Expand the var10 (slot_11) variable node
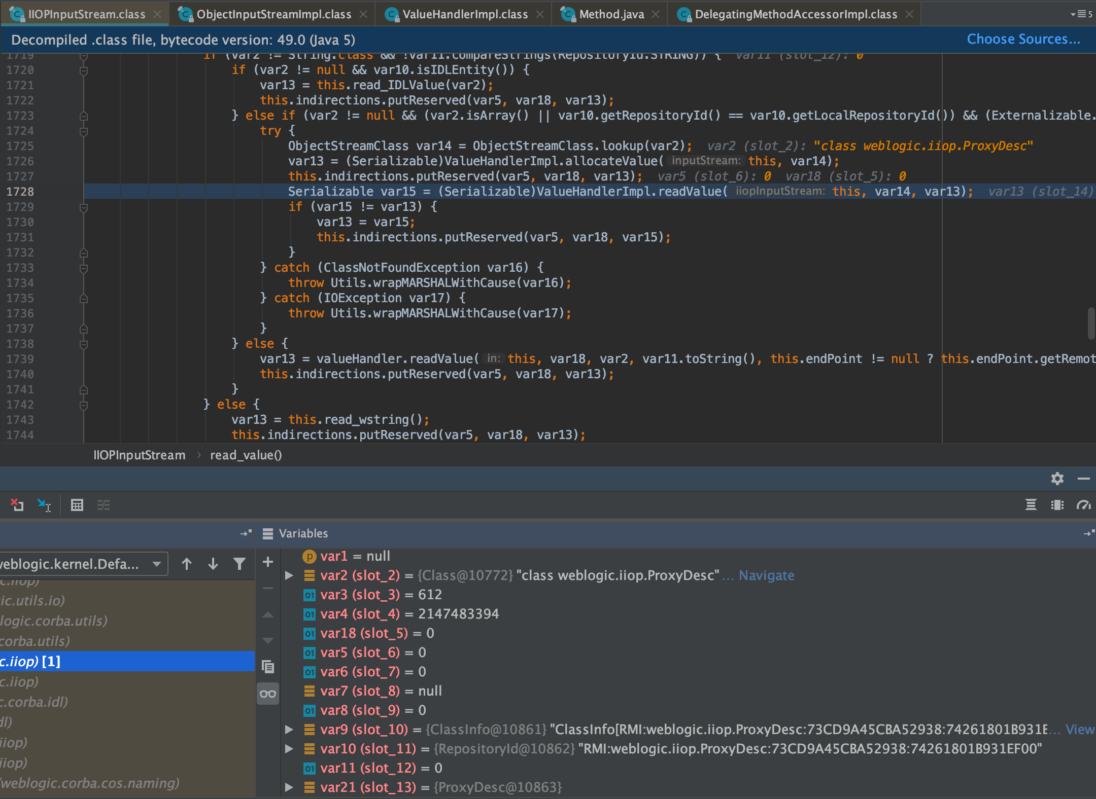This screenshot has height=799, width=1096. [290, 749]
